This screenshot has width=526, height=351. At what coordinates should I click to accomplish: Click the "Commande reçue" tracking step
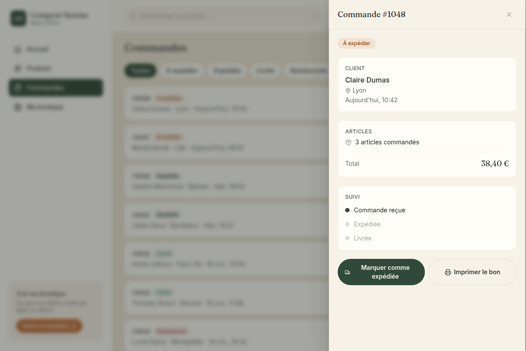(380, 210)
